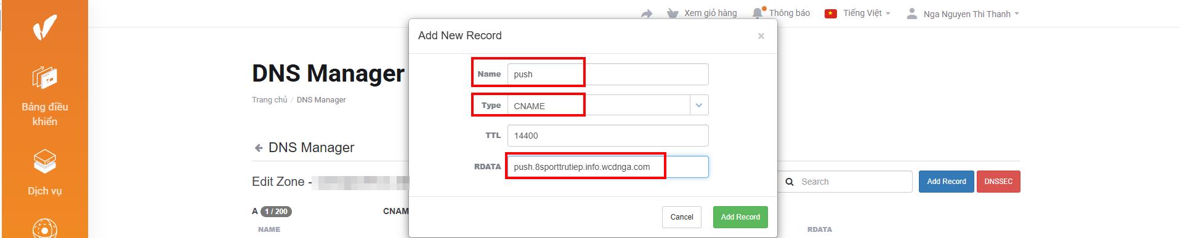Click green Add Record button in dialog
Viewport: 1180px width, 238px height.
[740, 217]
